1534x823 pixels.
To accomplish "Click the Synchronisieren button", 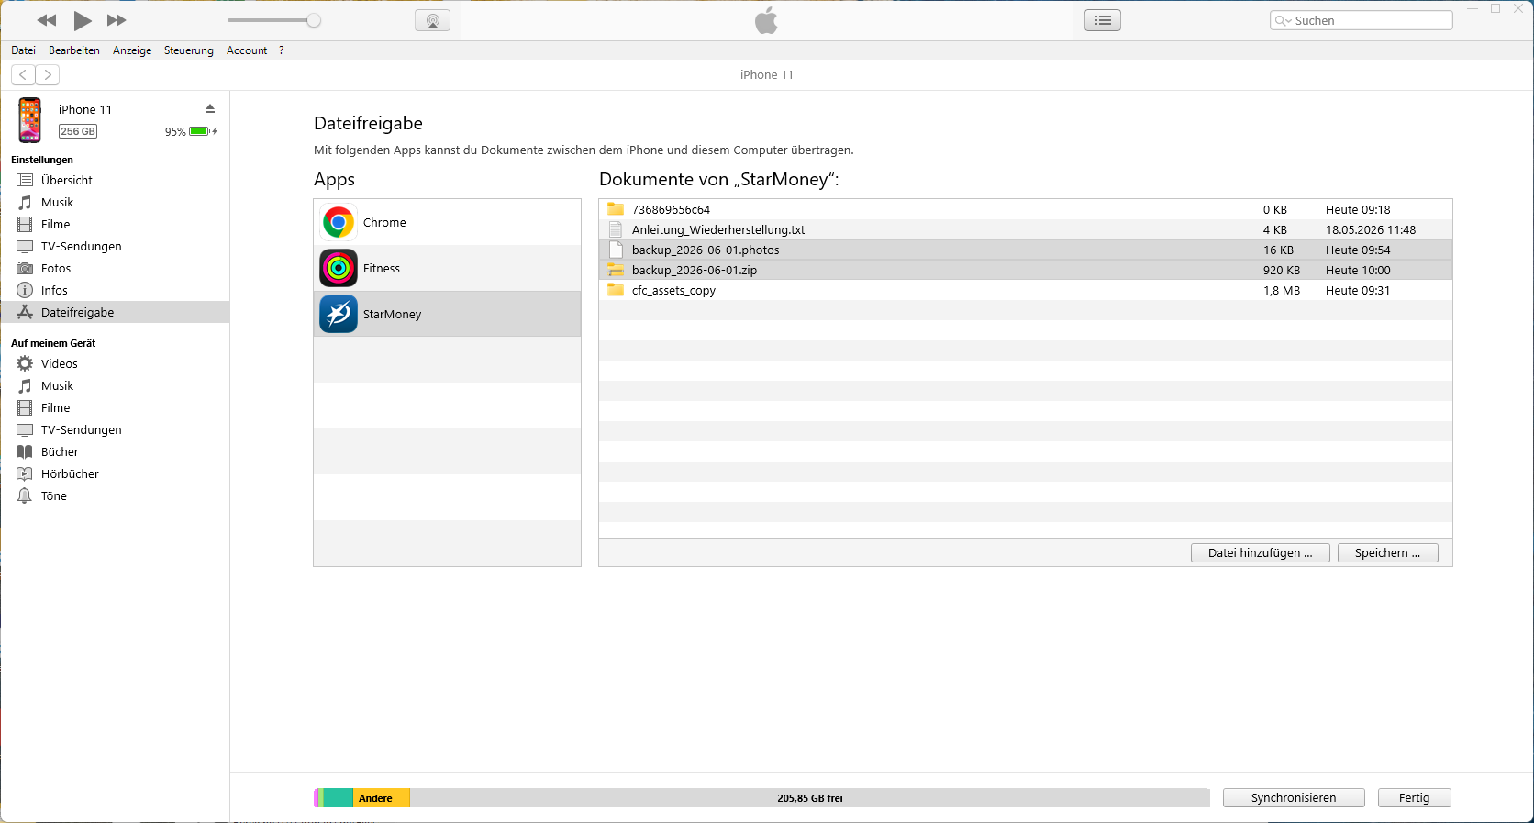I will (1294, 797).
